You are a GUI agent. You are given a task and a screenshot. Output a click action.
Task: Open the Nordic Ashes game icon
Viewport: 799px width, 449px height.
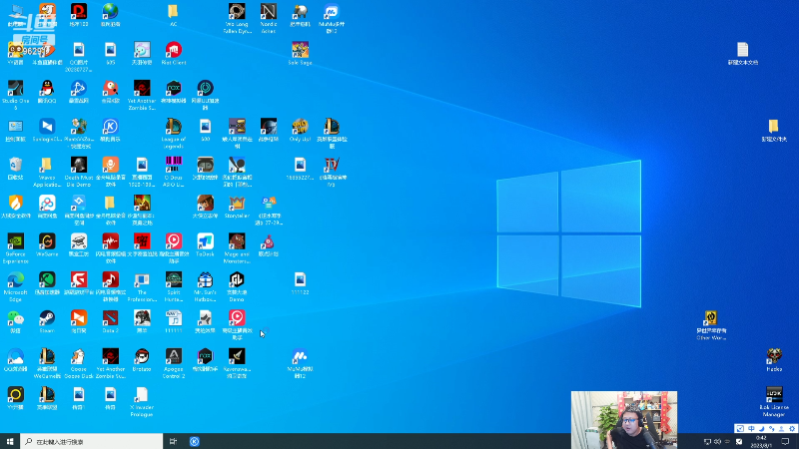268,18
